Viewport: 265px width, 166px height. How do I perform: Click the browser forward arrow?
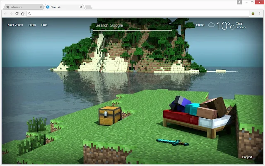point(11,14)
